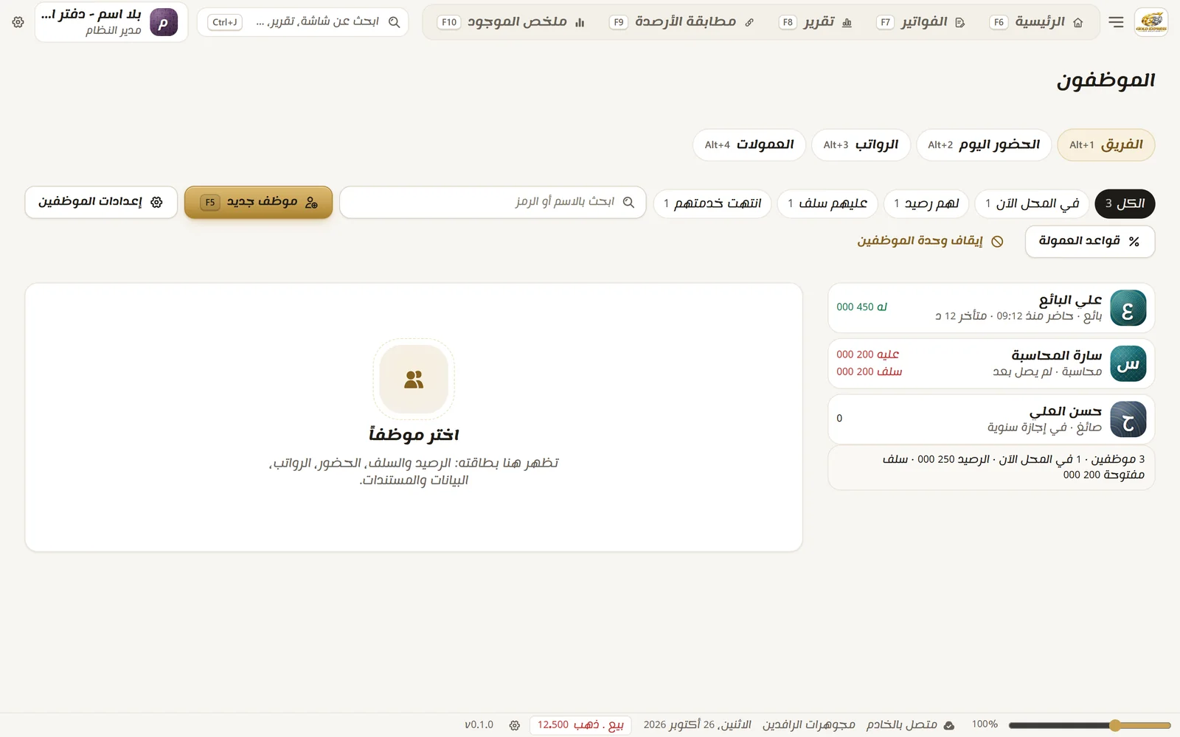Open the hamburger menu icon

pyautogui.click(x=1116, y=22)
